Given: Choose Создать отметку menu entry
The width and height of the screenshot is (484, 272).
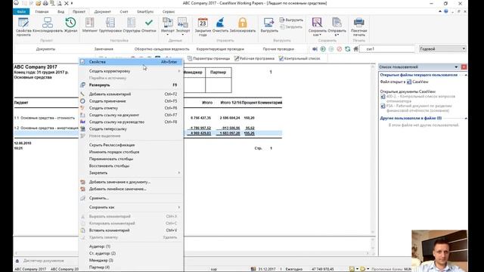Looking at the screenshot, I should tap(131, 108).
